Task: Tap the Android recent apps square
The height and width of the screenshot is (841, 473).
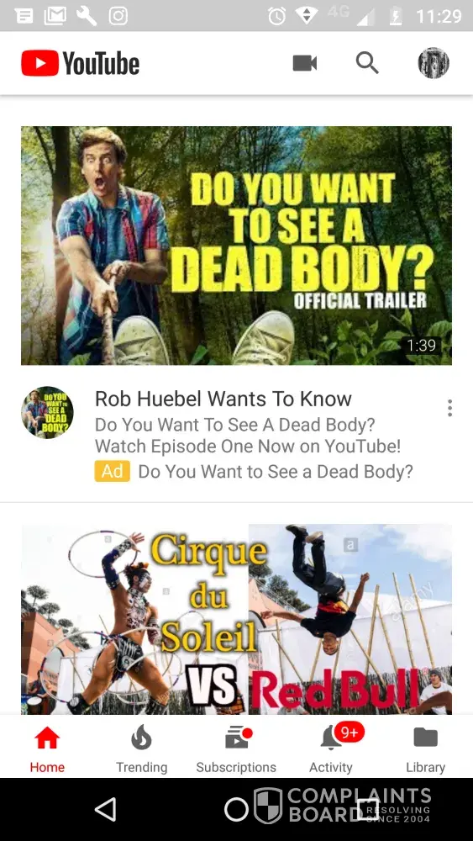Action: (367, 809)
